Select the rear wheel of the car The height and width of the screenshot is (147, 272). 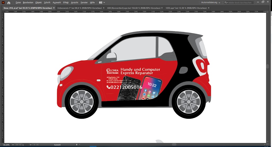pyautogui.click(x=189, y=102)
